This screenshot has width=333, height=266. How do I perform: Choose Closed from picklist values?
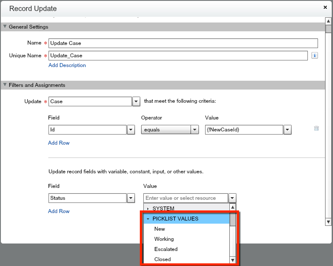162,259
